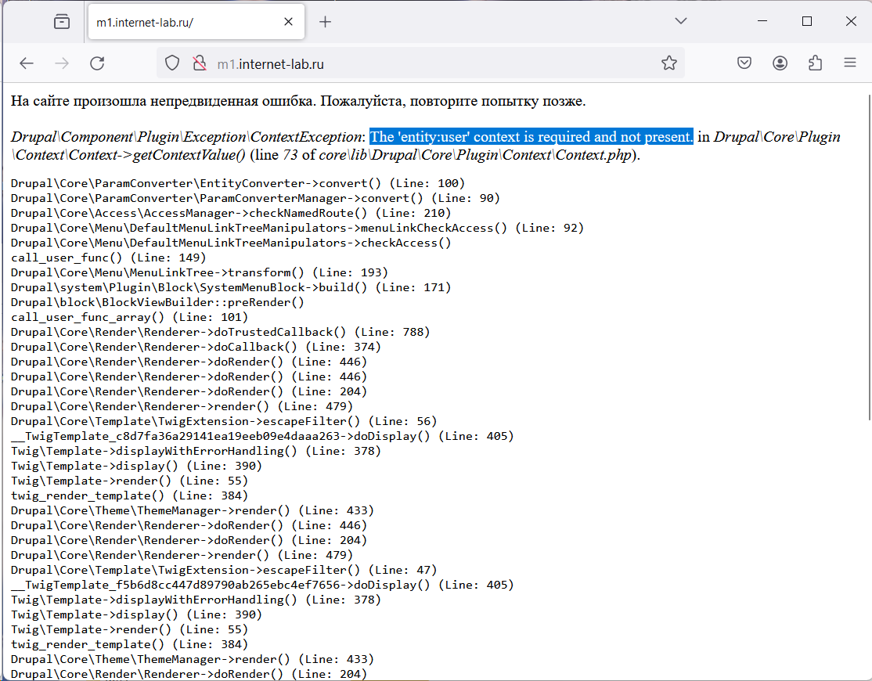
Task: Reload the current page
Action: point(97,63)
